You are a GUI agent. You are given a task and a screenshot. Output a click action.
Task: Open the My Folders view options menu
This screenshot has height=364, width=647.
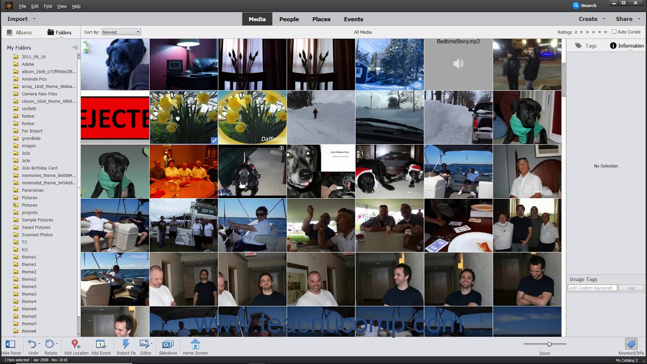75,48
